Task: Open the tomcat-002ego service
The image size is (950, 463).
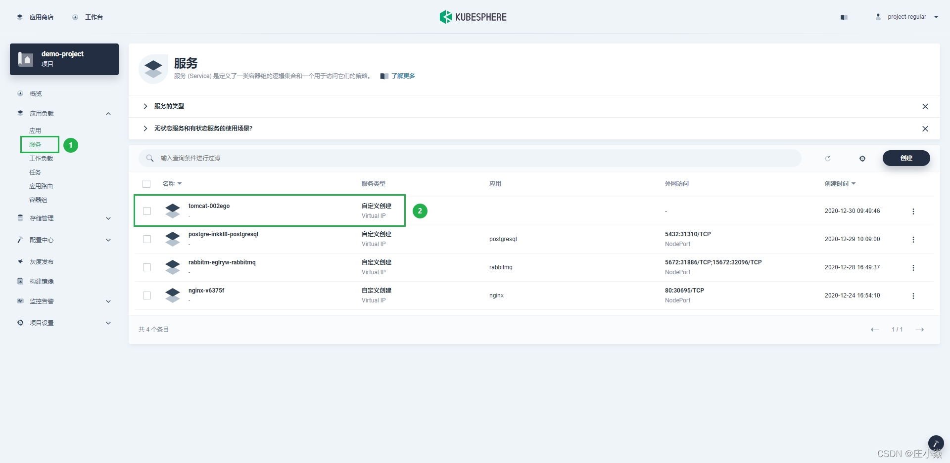Action: (x=209, y=206)
